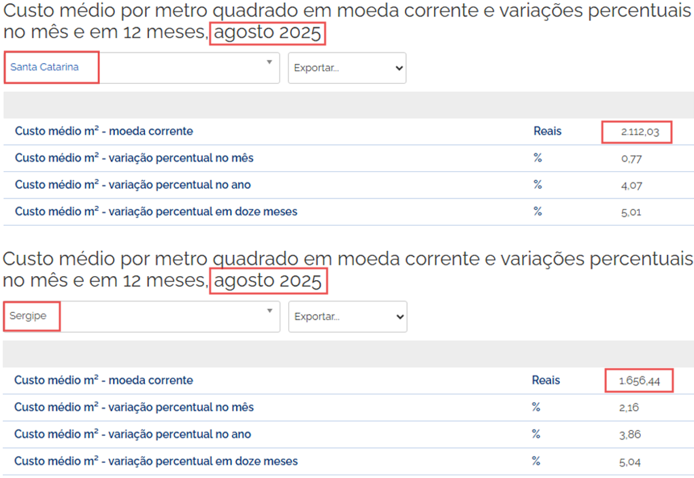This screenshot has height=478, width=694.
Task: Click the Reais unit in the Sergipe table
Action: [x=546, y=381]
